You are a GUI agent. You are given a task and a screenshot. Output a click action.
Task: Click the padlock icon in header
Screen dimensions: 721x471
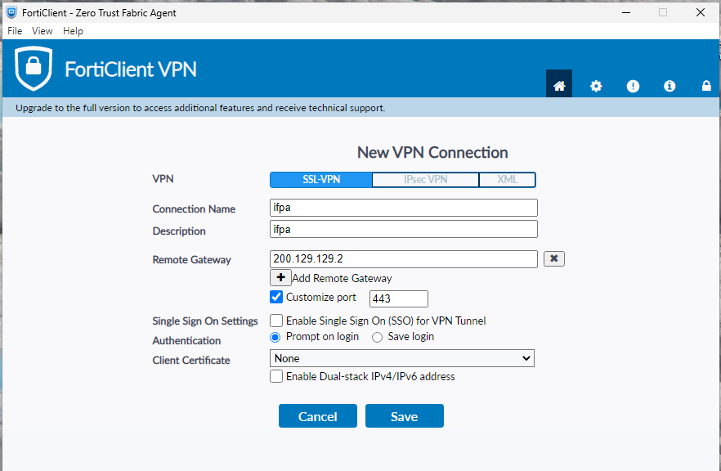click(706, 86)
